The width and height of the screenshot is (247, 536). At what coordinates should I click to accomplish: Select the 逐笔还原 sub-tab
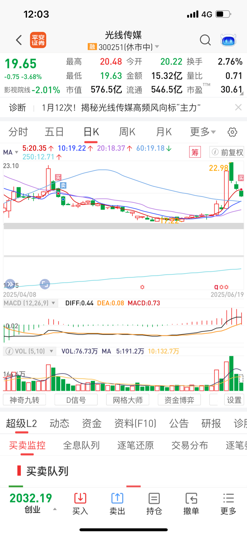[x=135, y=445]
